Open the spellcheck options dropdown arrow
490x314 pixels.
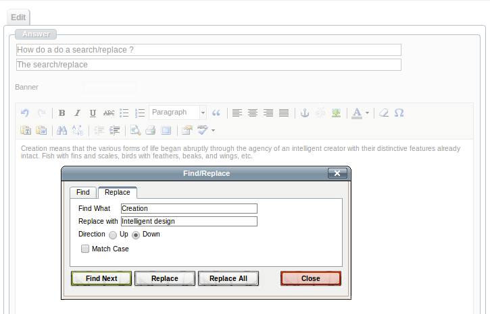(x=214, y=130)
